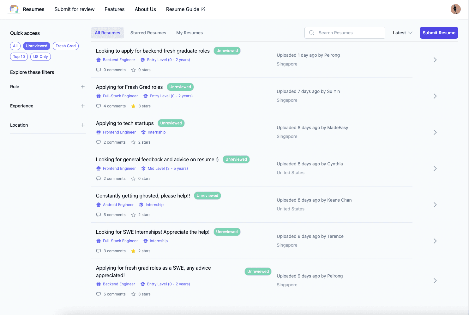This screenshot has width=469, height=315.
Task: Expand the Role filter section
Action: (83, 87)
